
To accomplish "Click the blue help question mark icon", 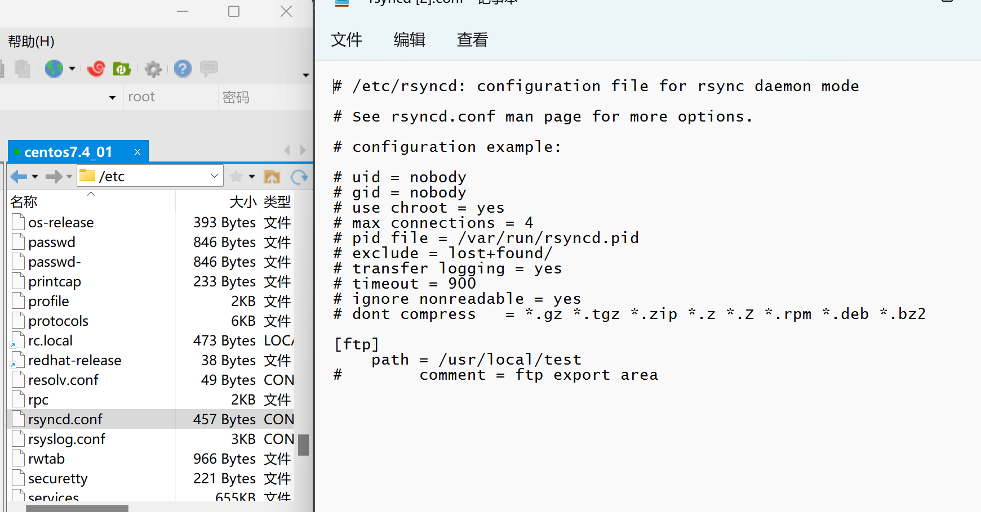I will point(183,69).
